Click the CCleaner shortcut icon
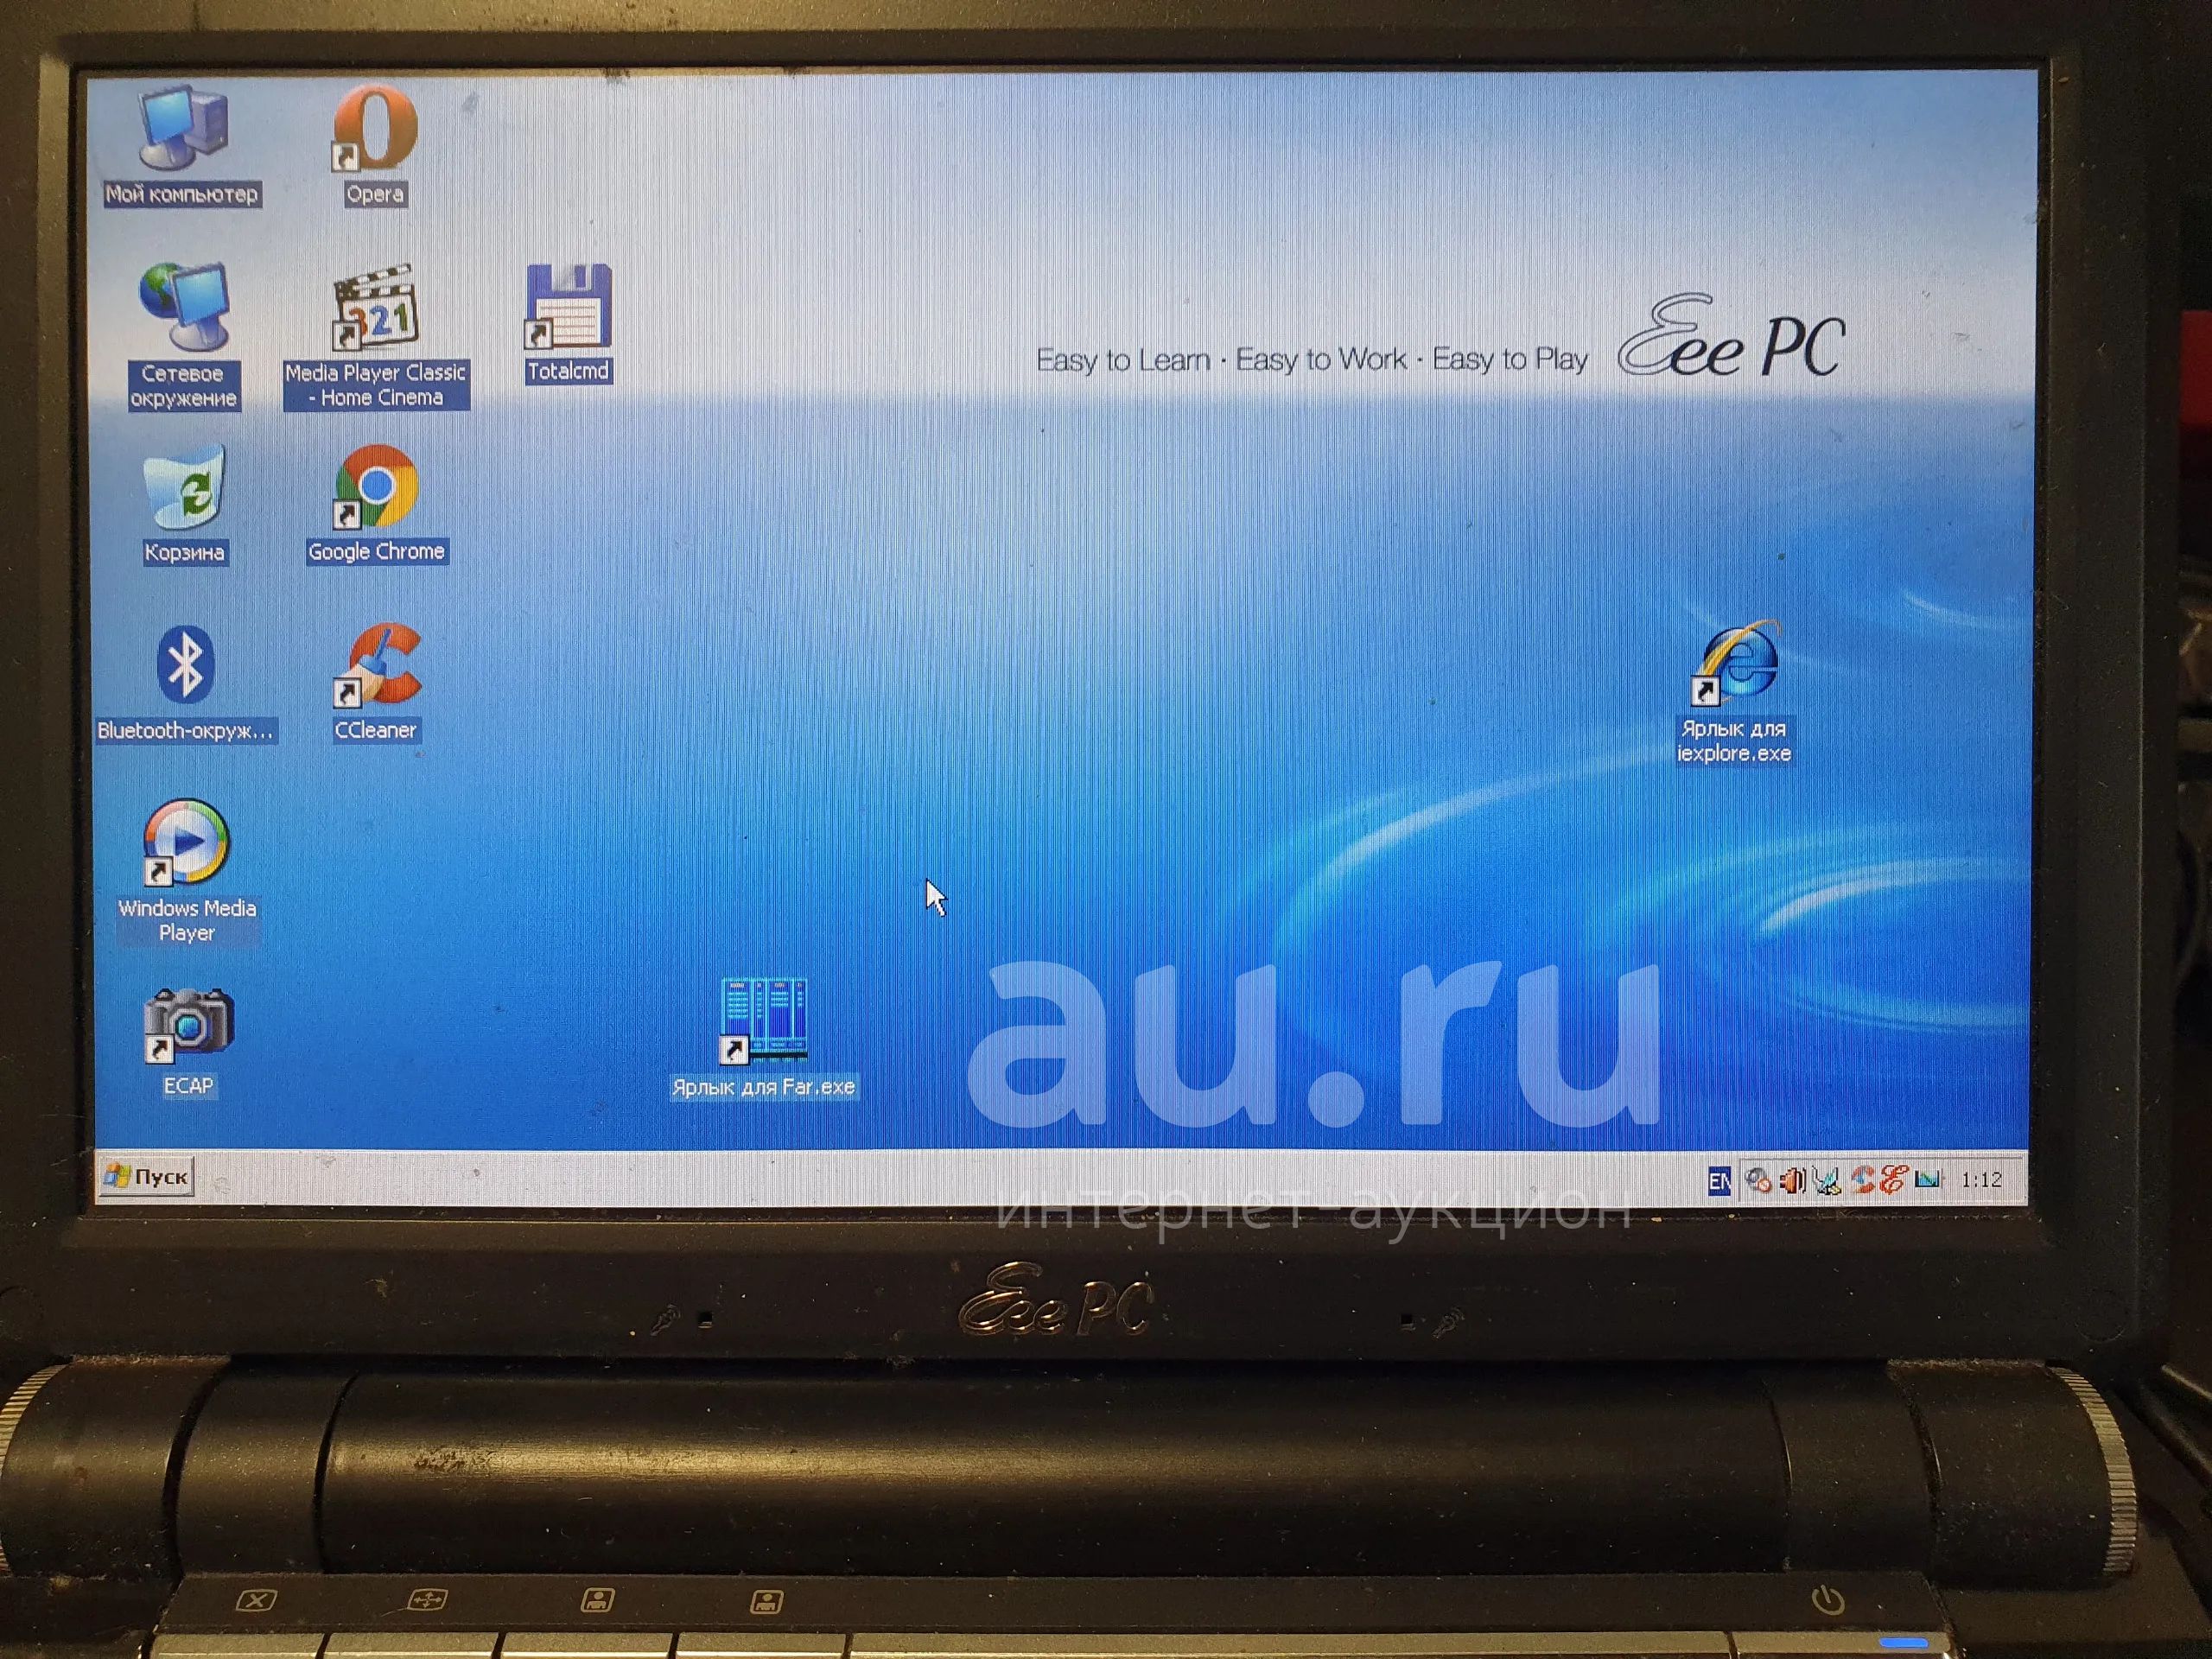 point(377,665)
